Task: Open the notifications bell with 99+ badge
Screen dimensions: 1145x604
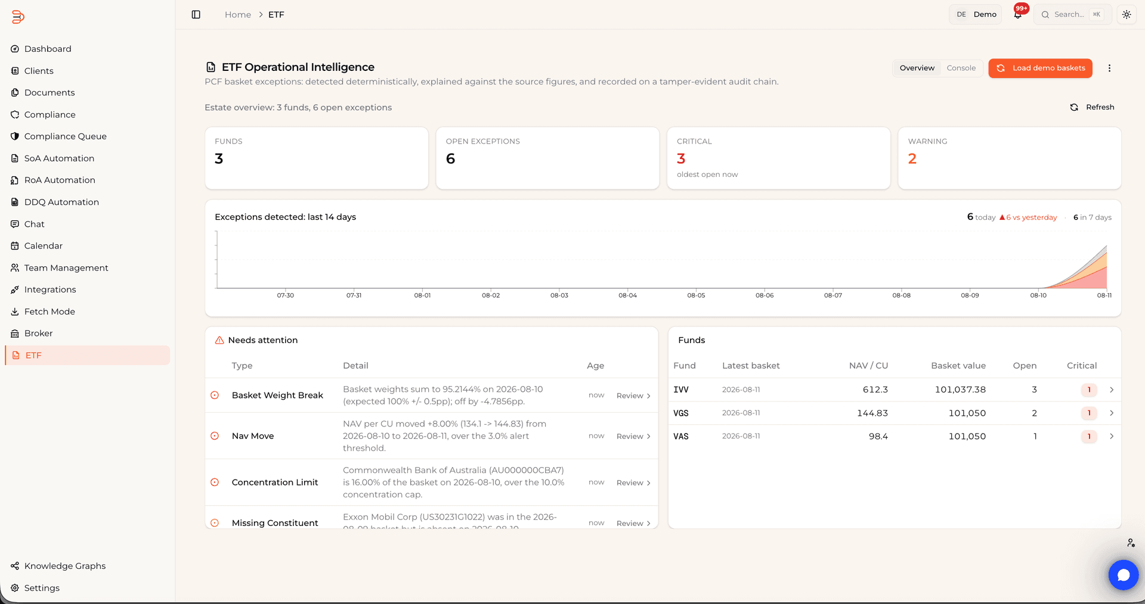Action: (x=1018, y=14)
